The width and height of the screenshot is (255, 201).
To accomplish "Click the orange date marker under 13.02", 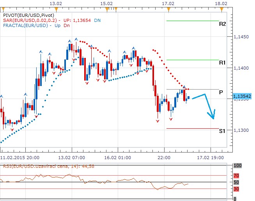I will pyautogui.click(x=56, y=8).
